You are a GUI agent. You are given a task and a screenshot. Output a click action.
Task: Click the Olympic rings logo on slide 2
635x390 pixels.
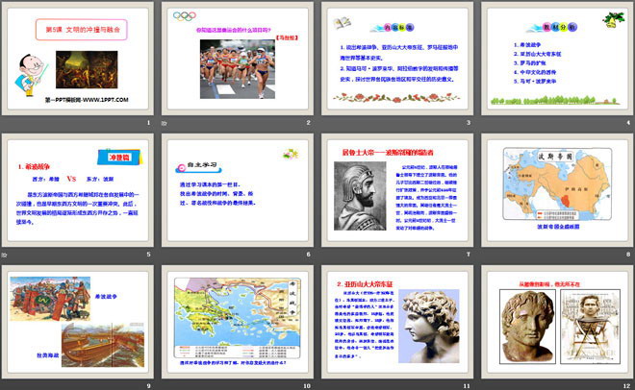click(184, 15)
